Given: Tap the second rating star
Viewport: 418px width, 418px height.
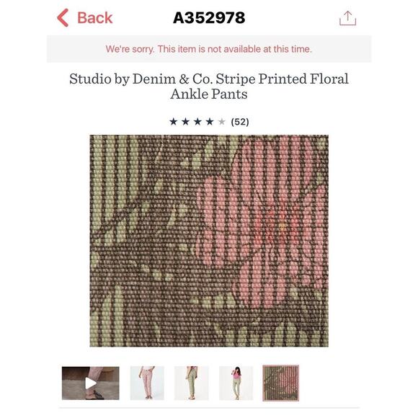Looking at the screenshot, I should pyautogui.click(x=185, y=122).
